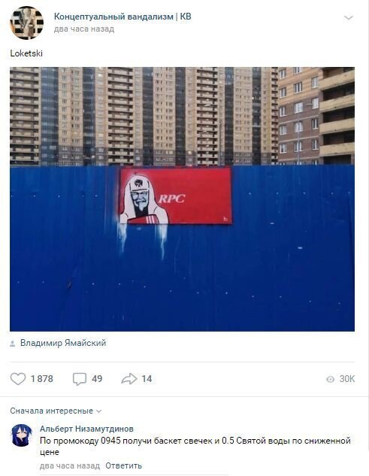Open the comment timestamp два часа назад

[69, 465]
